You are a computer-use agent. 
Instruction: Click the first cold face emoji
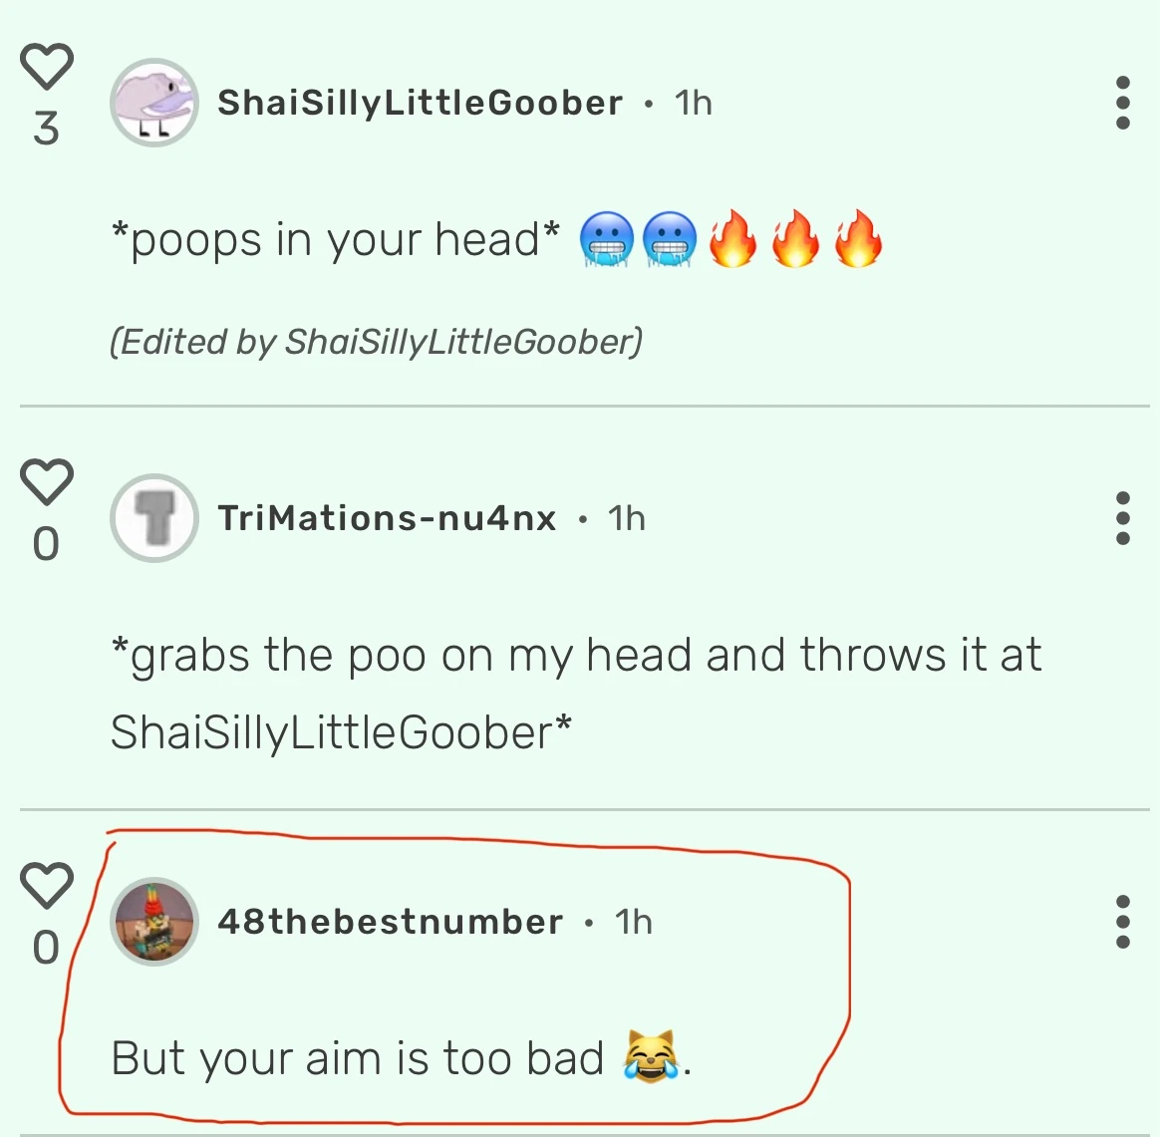[606, 239]
